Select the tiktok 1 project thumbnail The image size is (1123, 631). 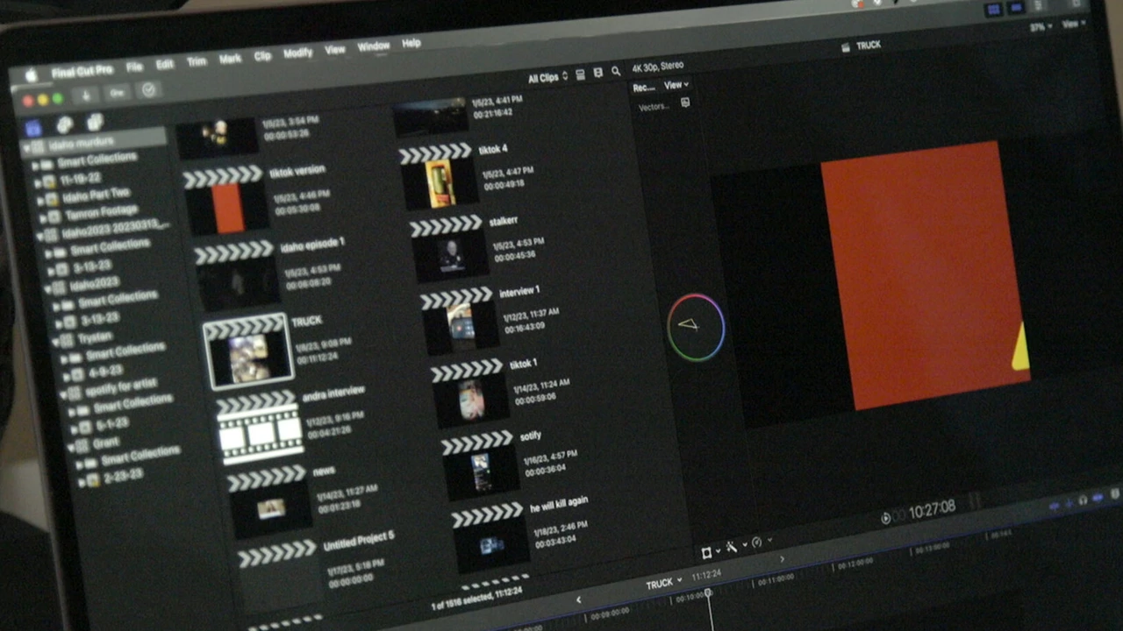tap(469, 394)
